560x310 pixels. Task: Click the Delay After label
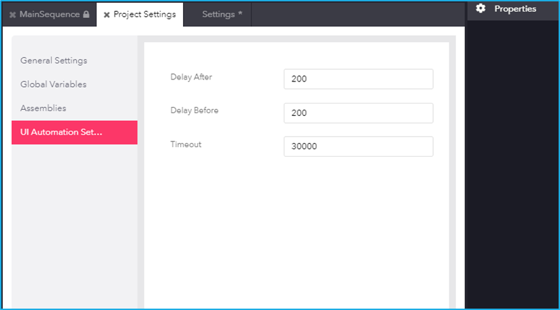click(191, 77)
